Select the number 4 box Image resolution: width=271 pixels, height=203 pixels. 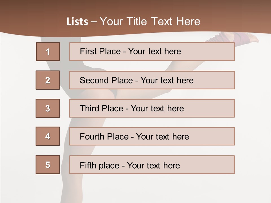(48, 136)
